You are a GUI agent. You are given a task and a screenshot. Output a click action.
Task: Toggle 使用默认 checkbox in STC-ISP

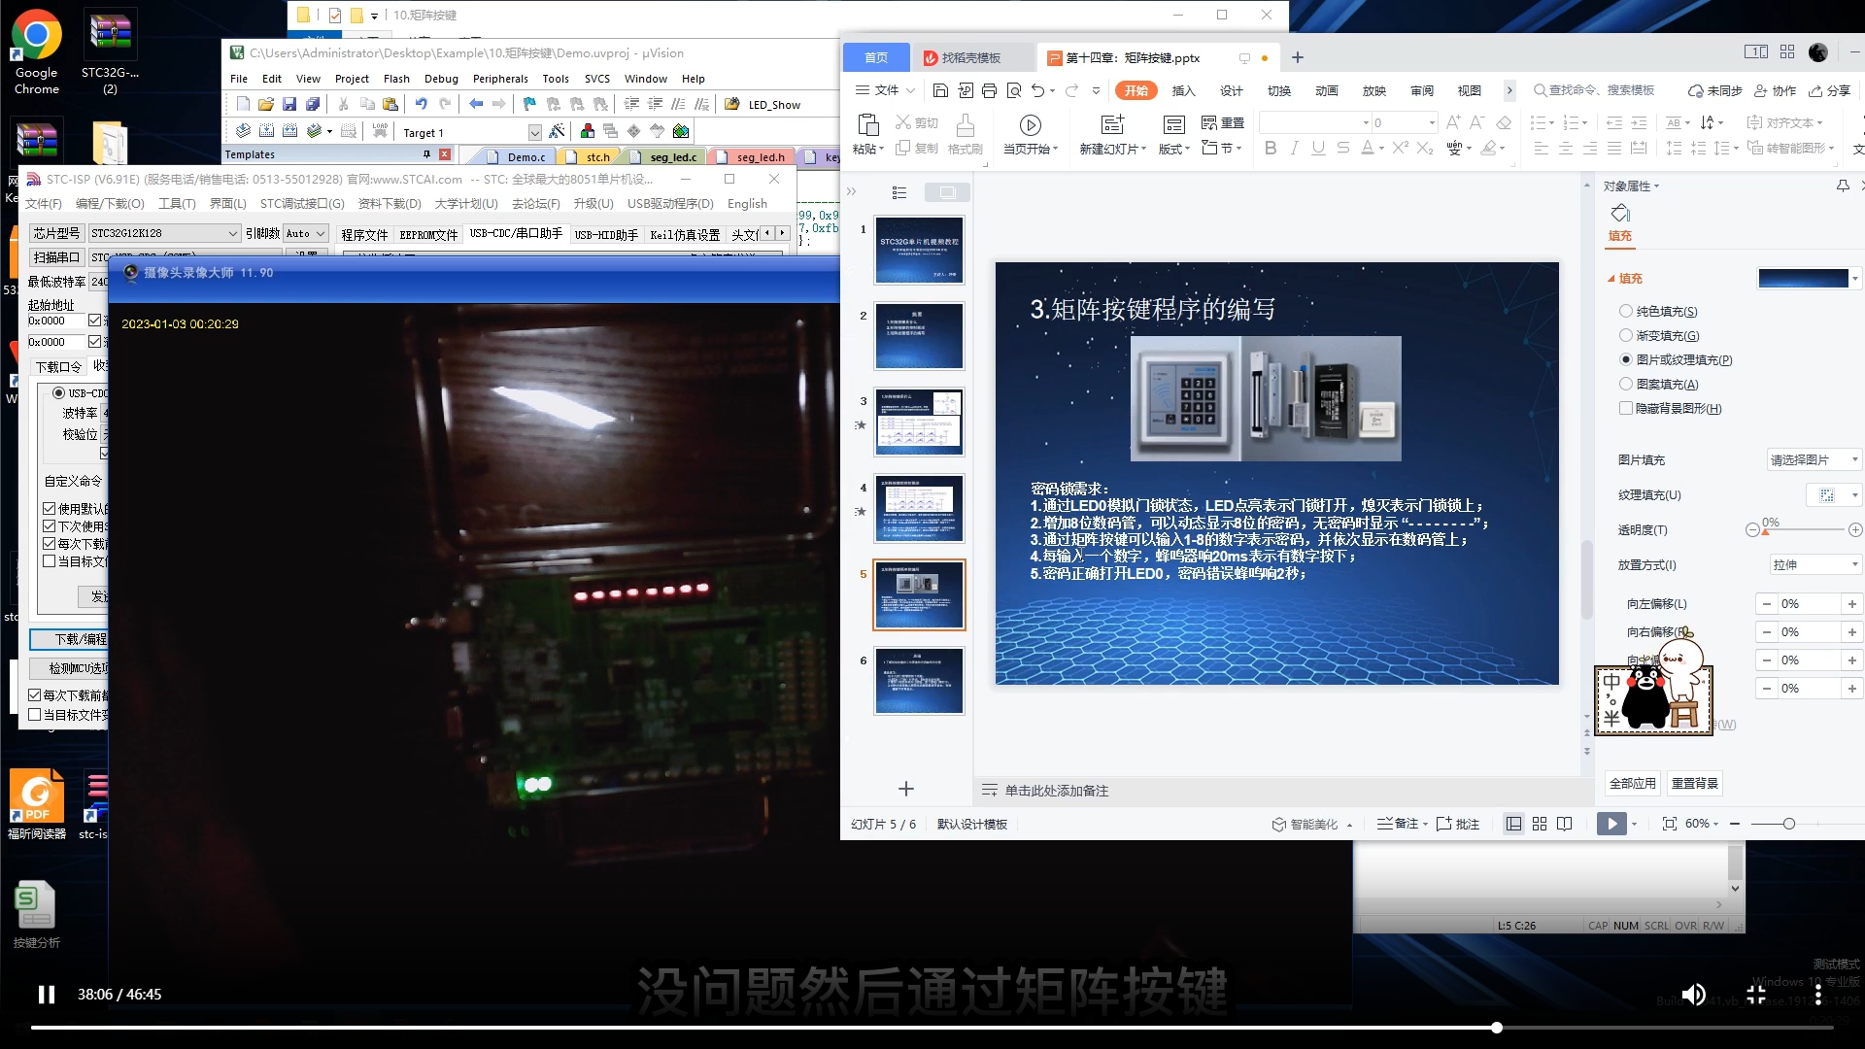coord(50,508)
